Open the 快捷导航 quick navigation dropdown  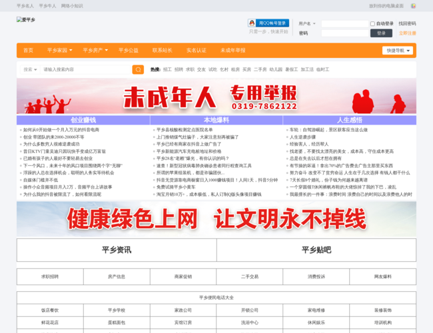pos(398,50)
